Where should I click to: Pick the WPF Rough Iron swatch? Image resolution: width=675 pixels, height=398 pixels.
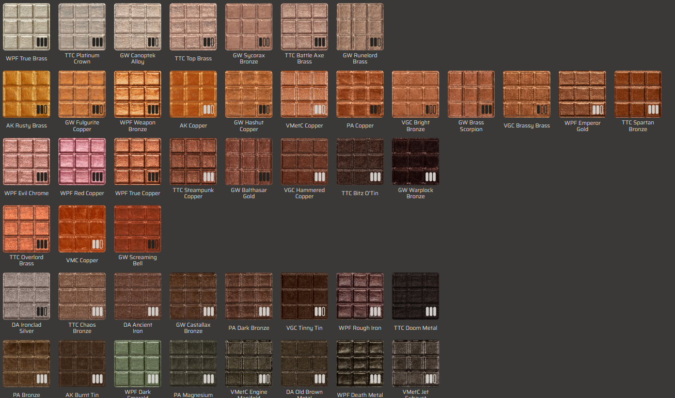360,296
